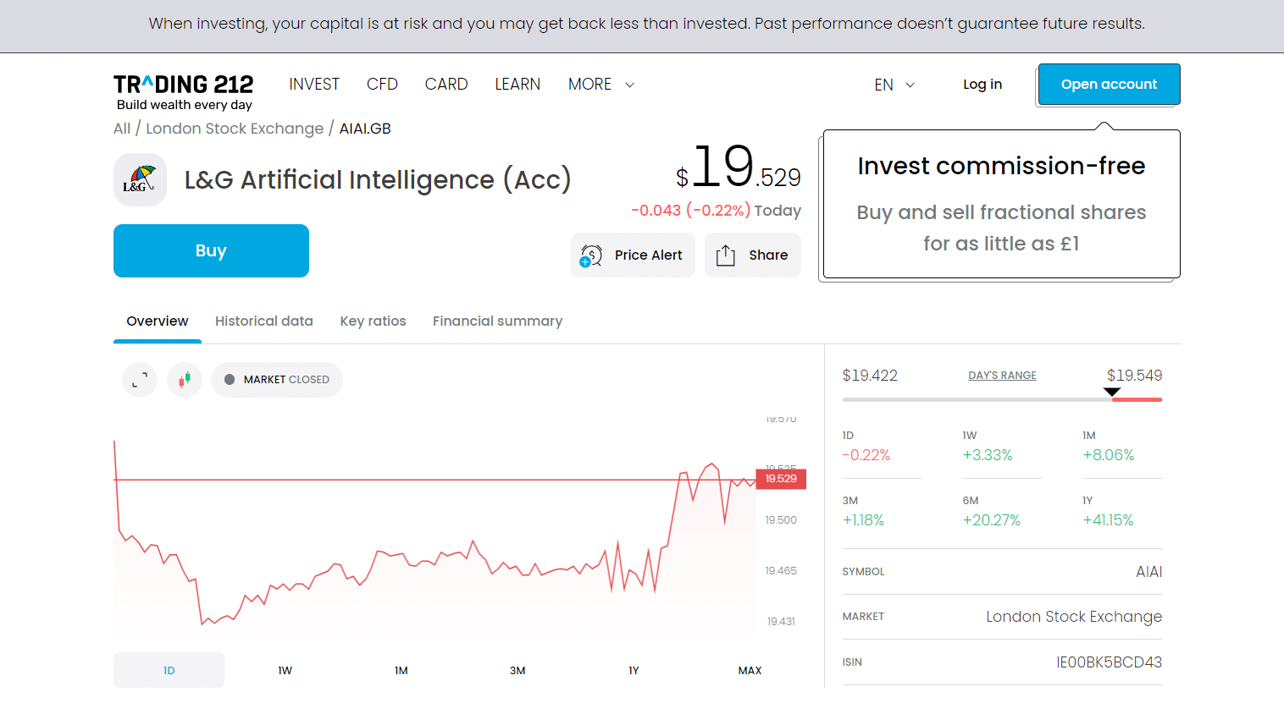Click the 1Y +41.15% performance value
The image size is (1284, 714).
[1108, 520]
